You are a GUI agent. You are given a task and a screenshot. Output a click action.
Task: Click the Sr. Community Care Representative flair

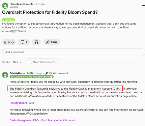point(31,77)
